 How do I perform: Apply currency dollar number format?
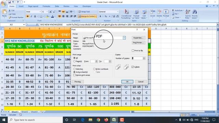(100, 16)
